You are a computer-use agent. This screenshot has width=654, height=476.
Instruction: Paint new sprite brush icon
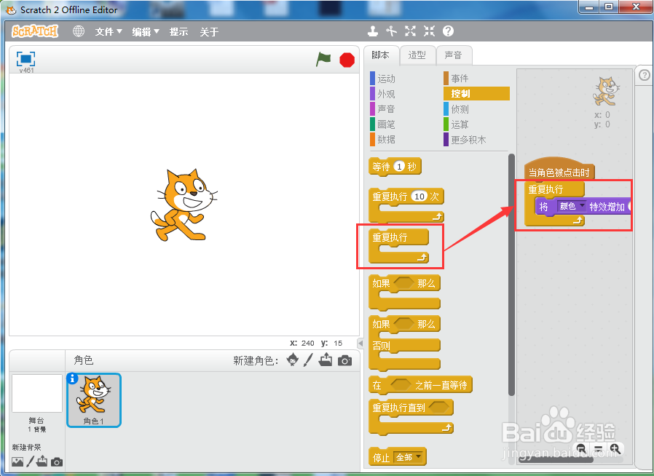[308, 360]
